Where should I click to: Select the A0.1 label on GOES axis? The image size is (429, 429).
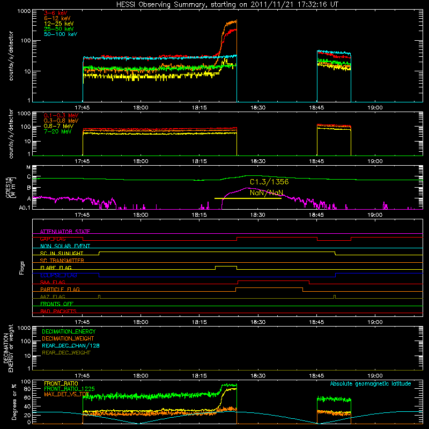click(x=25, y=208)
